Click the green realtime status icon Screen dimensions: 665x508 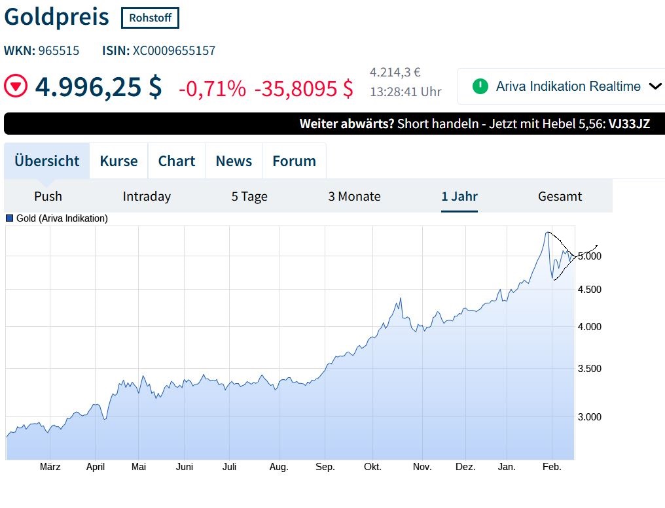click(480, 86)
